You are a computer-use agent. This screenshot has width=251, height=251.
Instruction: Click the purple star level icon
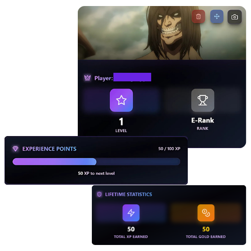click(121, 100)
